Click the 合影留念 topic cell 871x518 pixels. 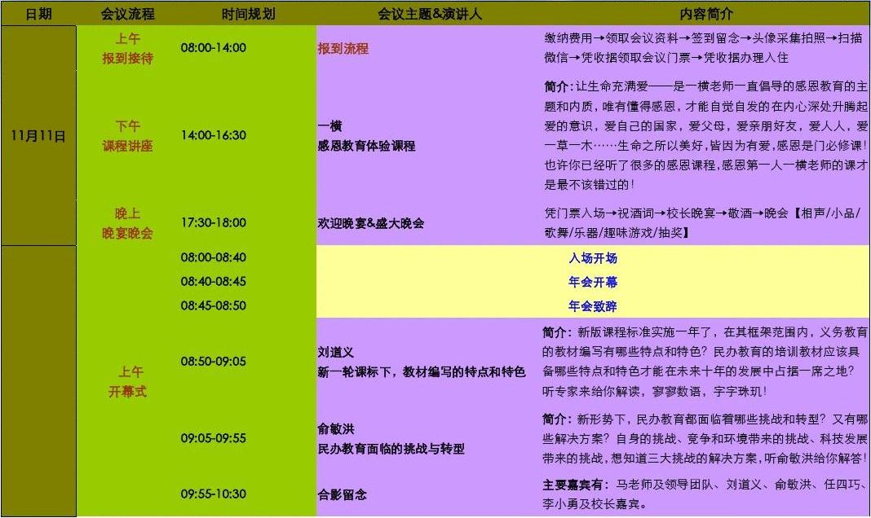pos(343,494)
